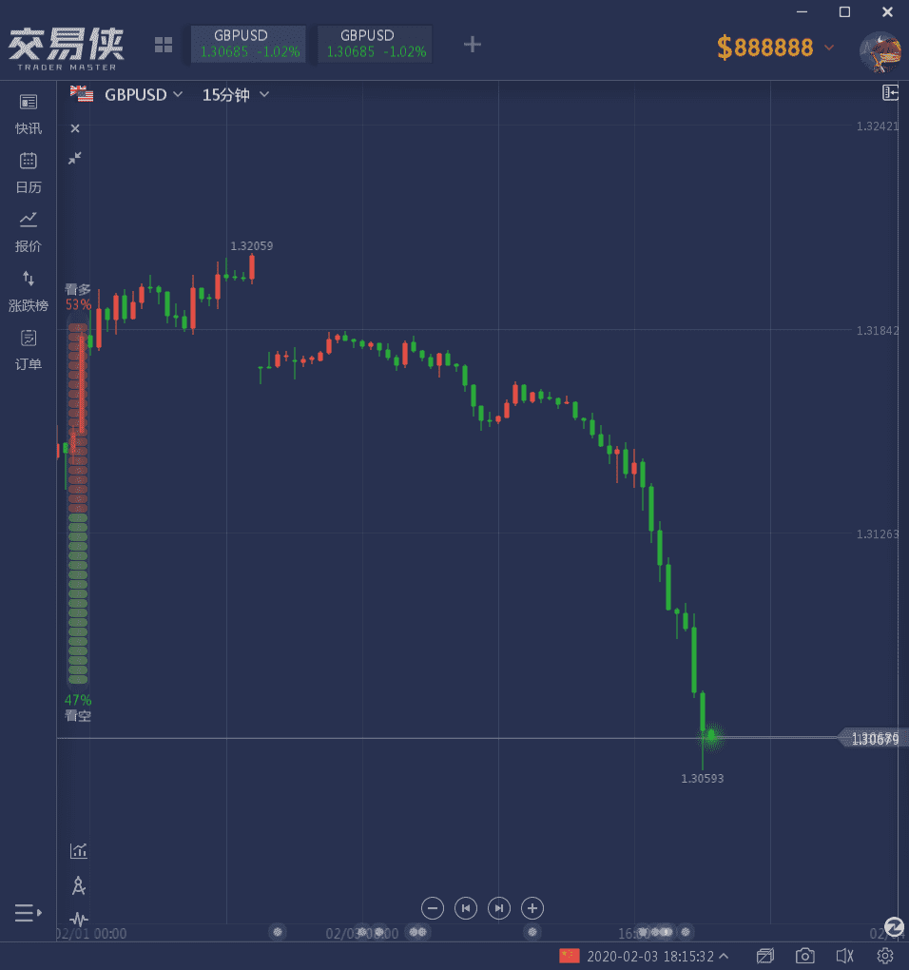Expand the $888888 account balance dropdown
Image resolution: width=909 pixels, height=970 pixels.
click(829, 48)
